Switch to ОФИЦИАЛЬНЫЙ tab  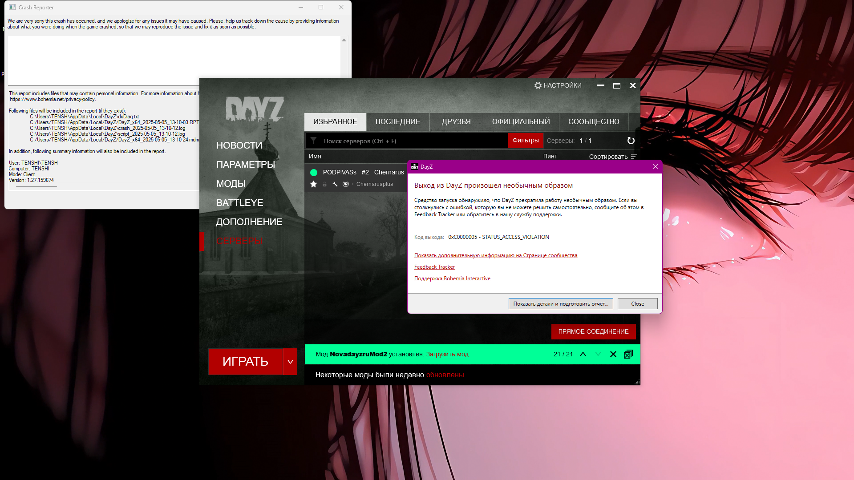click(521, 121)
